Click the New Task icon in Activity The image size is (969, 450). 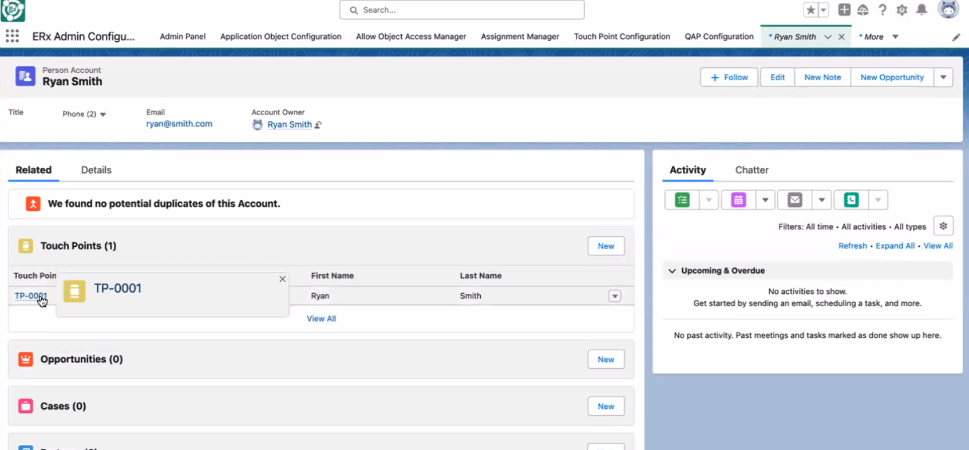click(682, 200)
